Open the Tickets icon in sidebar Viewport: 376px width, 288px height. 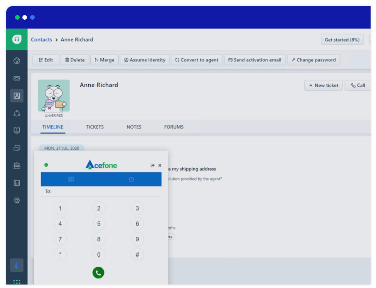17,78
